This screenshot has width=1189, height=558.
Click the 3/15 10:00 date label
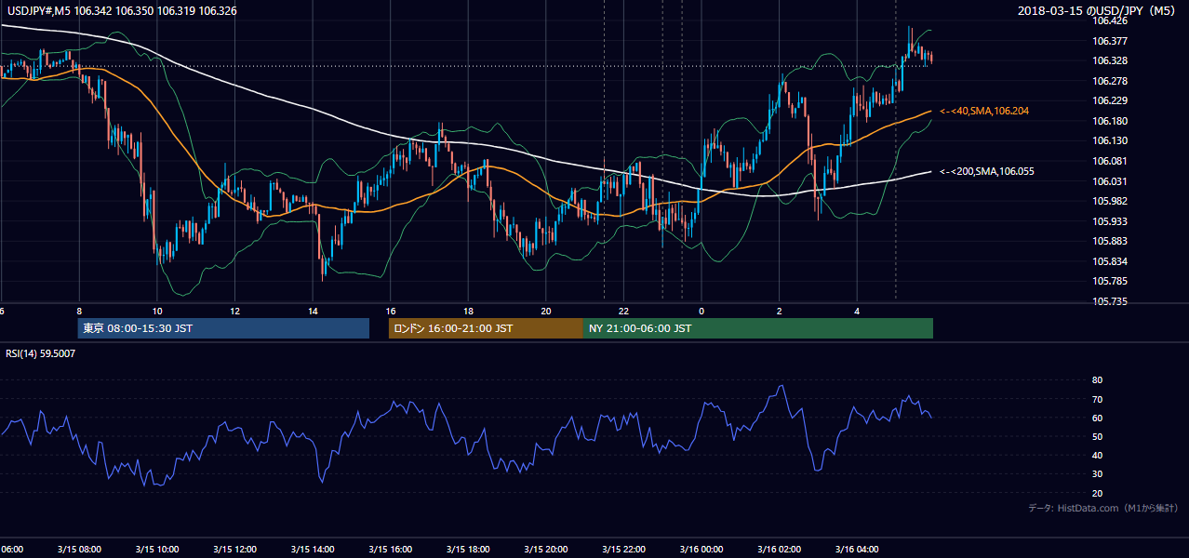[156, 550]
